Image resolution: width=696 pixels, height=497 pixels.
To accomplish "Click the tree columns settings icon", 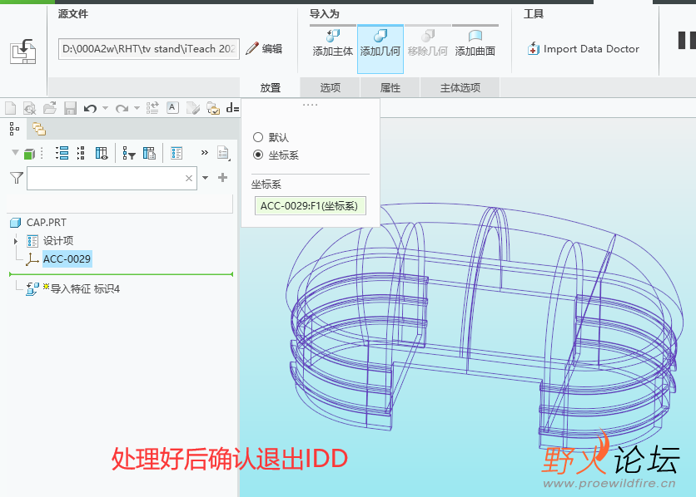I will pyautogui.click(x=149, y=153).
